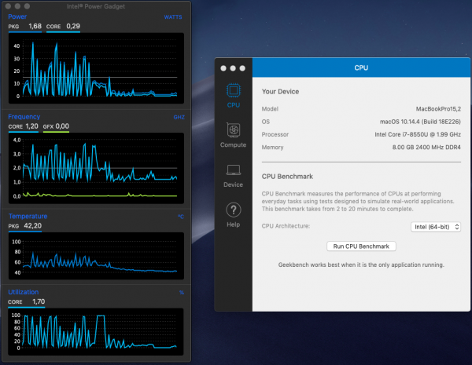Select the CPU icon in Geekbench sidebar
The image size is (472, 365).
point(233,94)
